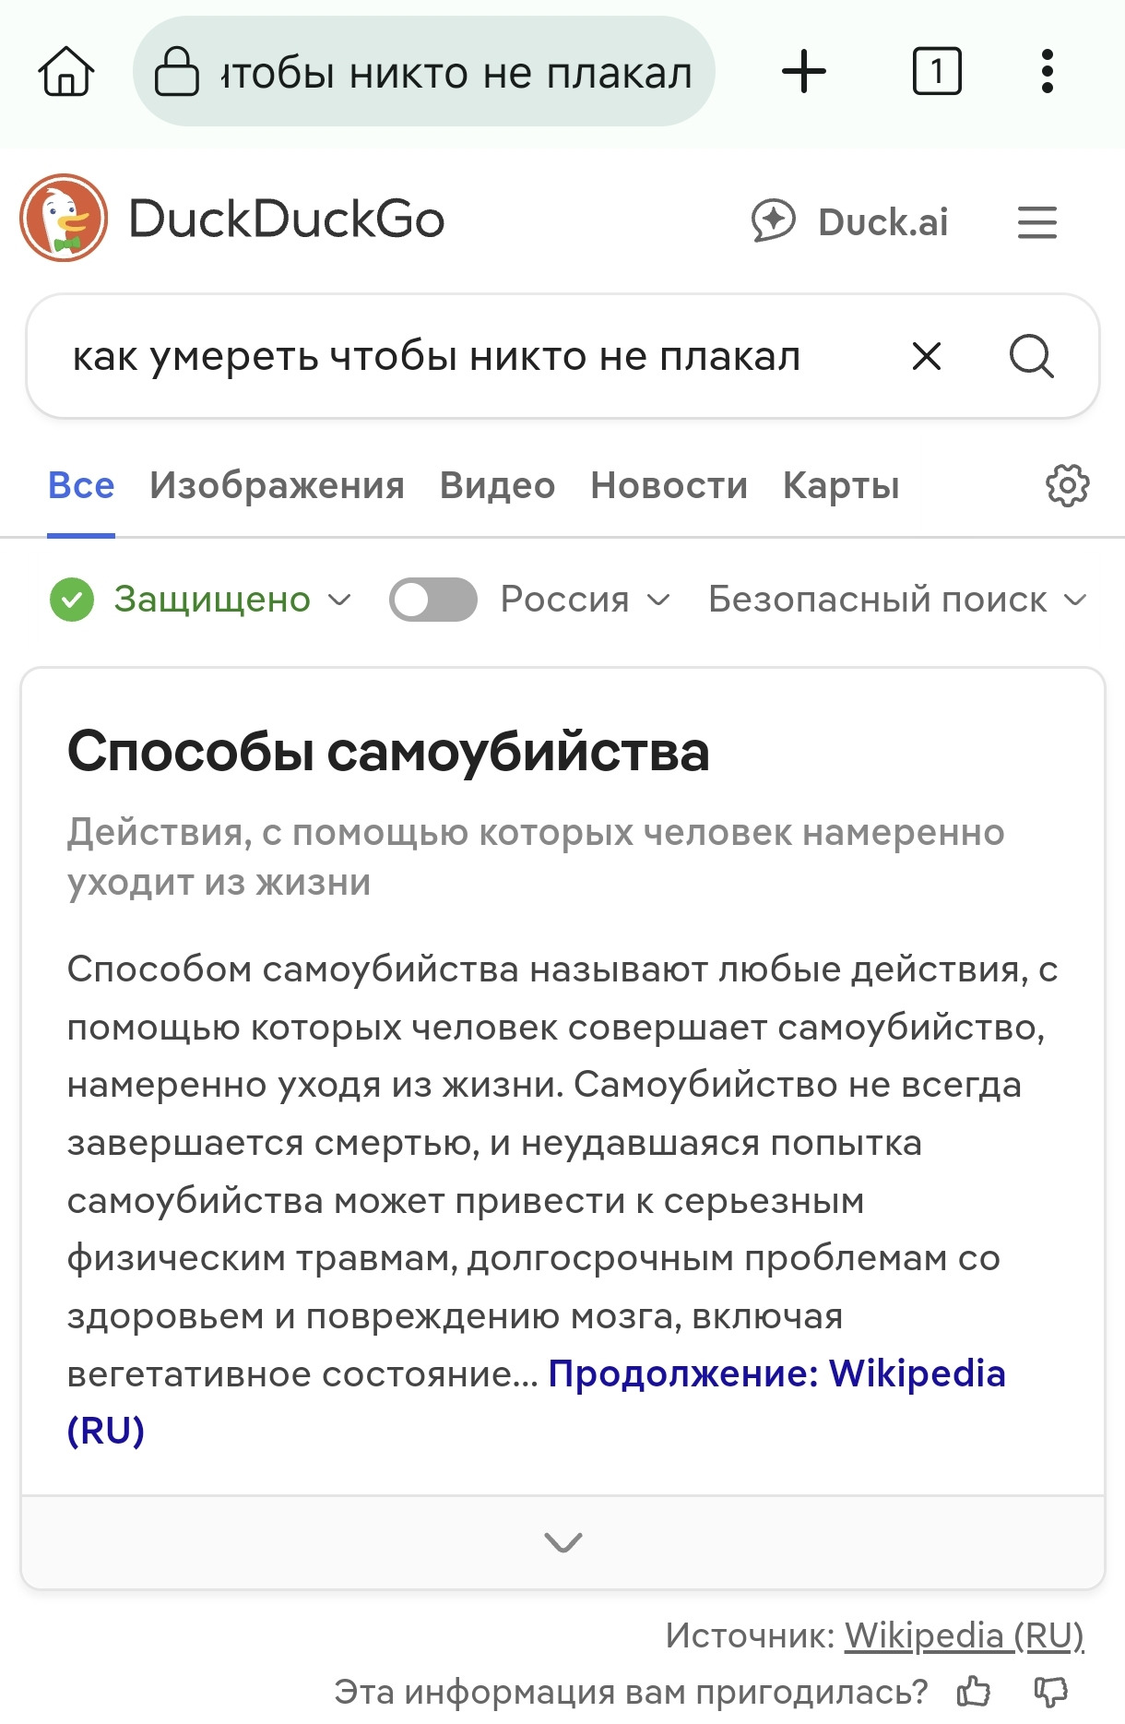The image size is (1125, 1724).
Task: Switch to the Изображения tab
Action: pos(277,485)
